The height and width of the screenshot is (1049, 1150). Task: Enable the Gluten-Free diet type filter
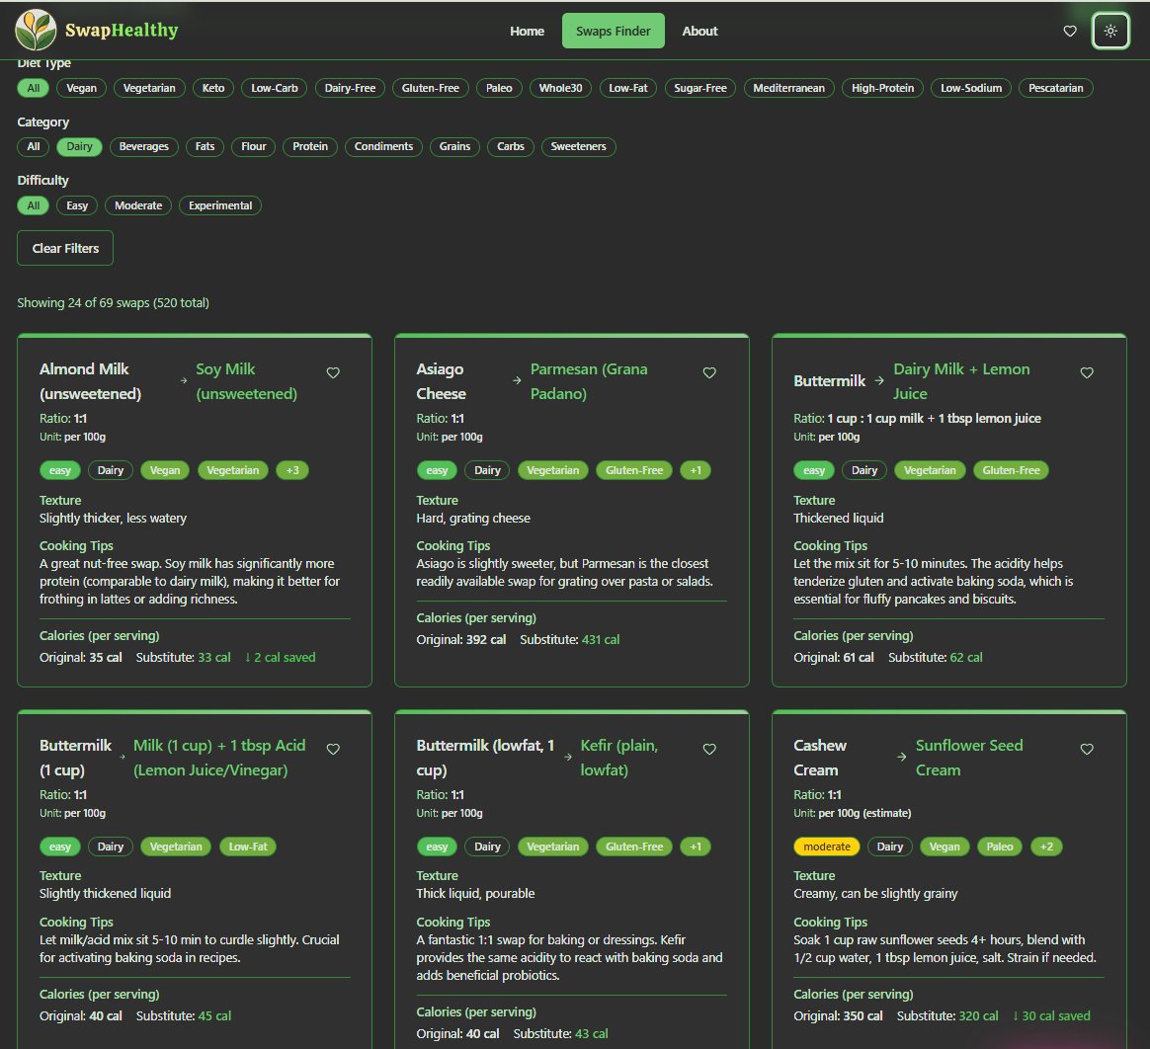click(431, 88)
